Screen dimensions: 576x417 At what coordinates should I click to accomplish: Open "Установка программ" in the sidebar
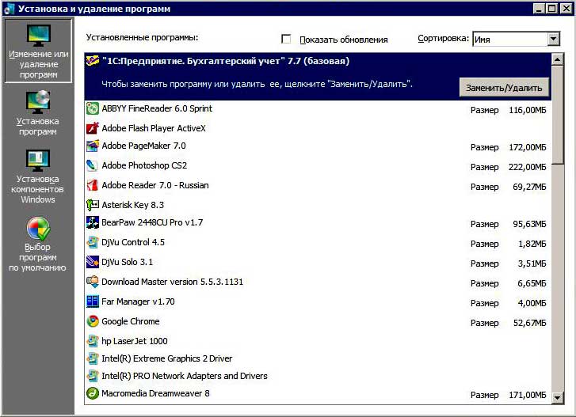(x=38, y=113)
